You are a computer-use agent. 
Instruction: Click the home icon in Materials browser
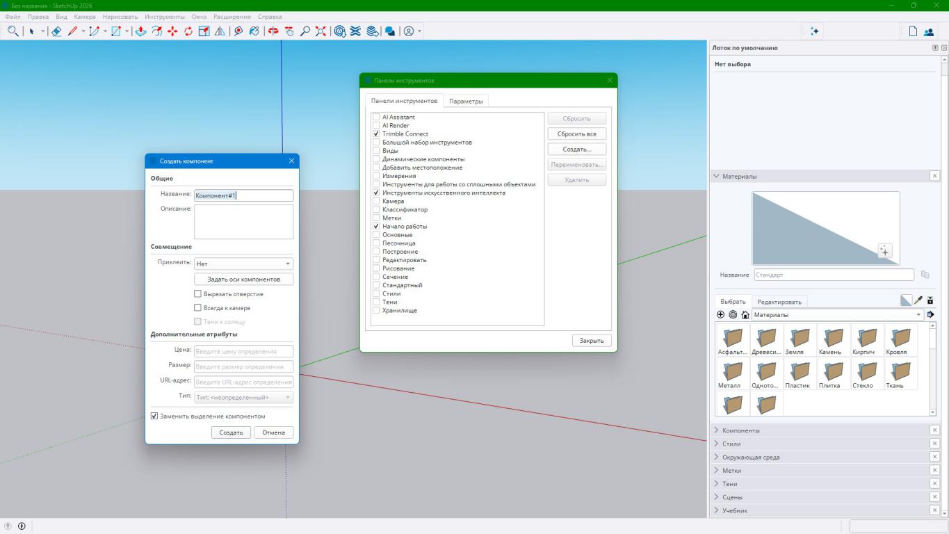click(x=745, y=315)
